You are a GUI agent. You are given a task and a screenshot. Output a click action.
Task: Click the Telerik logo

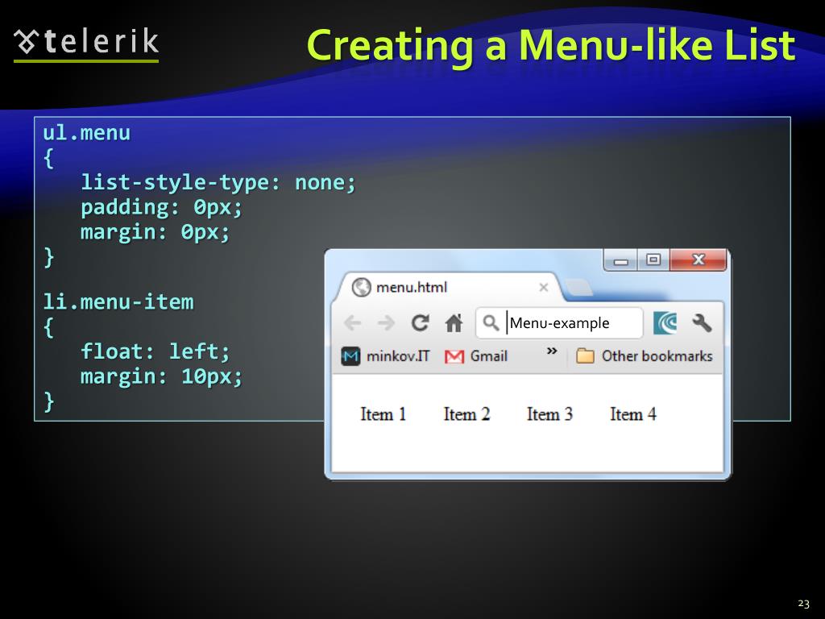(86, 44)
